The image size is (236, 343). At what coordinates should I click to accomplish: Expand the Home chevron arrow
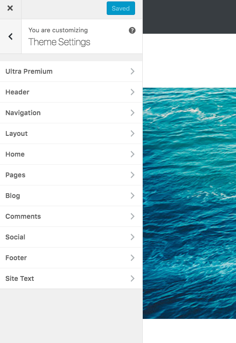coord(133,154)
